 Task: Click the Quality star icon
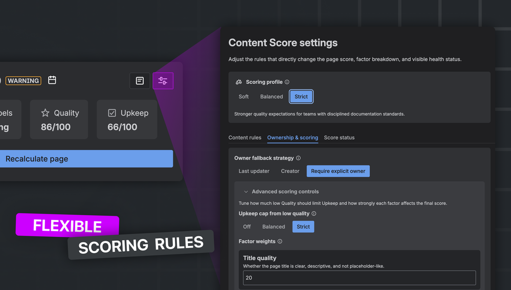click(x=46, y=113)
